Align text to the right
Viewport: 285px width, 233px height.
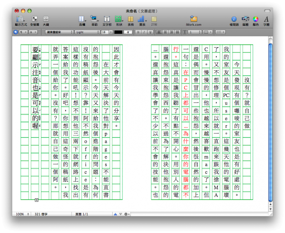coord(171,32)
